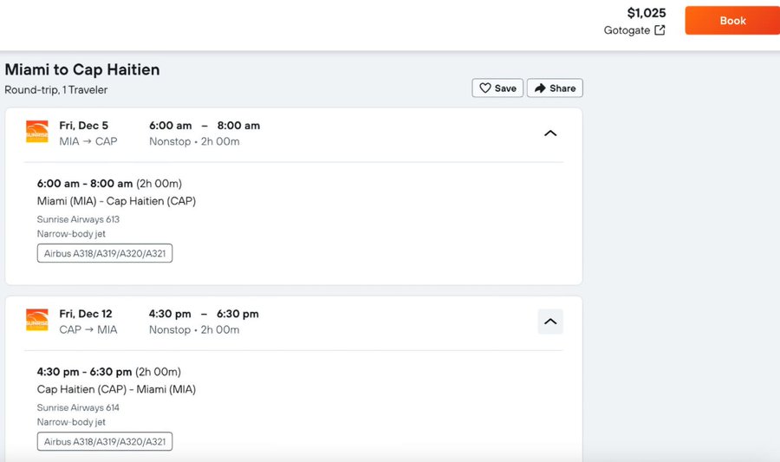The image size is (780, 462).
Task: Click Sunrise Airways logo on Dec 5 flight
Action: [x=37, y=133]
